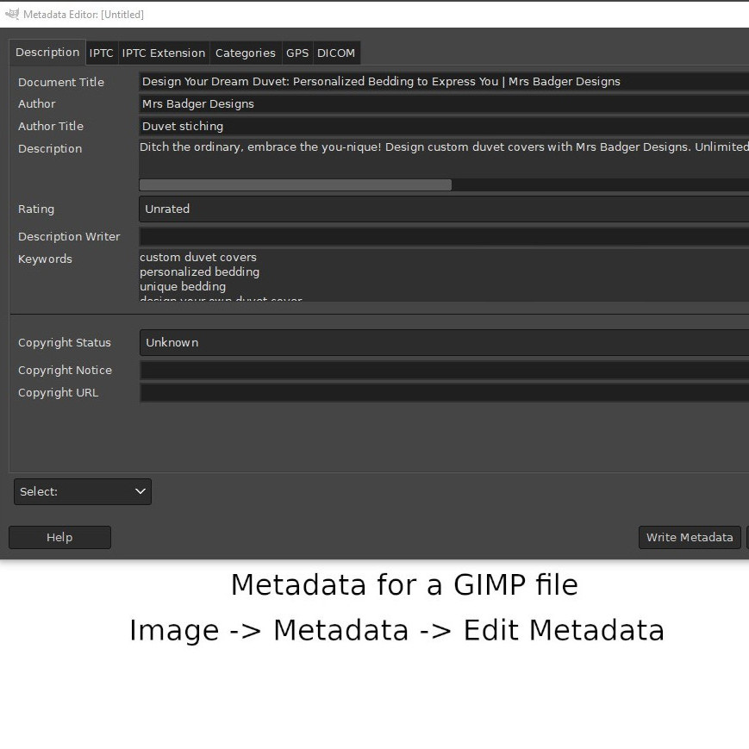Click the Copyright URL input field
The width and height of the screenshot is (749, 749).
click(444, 393)
